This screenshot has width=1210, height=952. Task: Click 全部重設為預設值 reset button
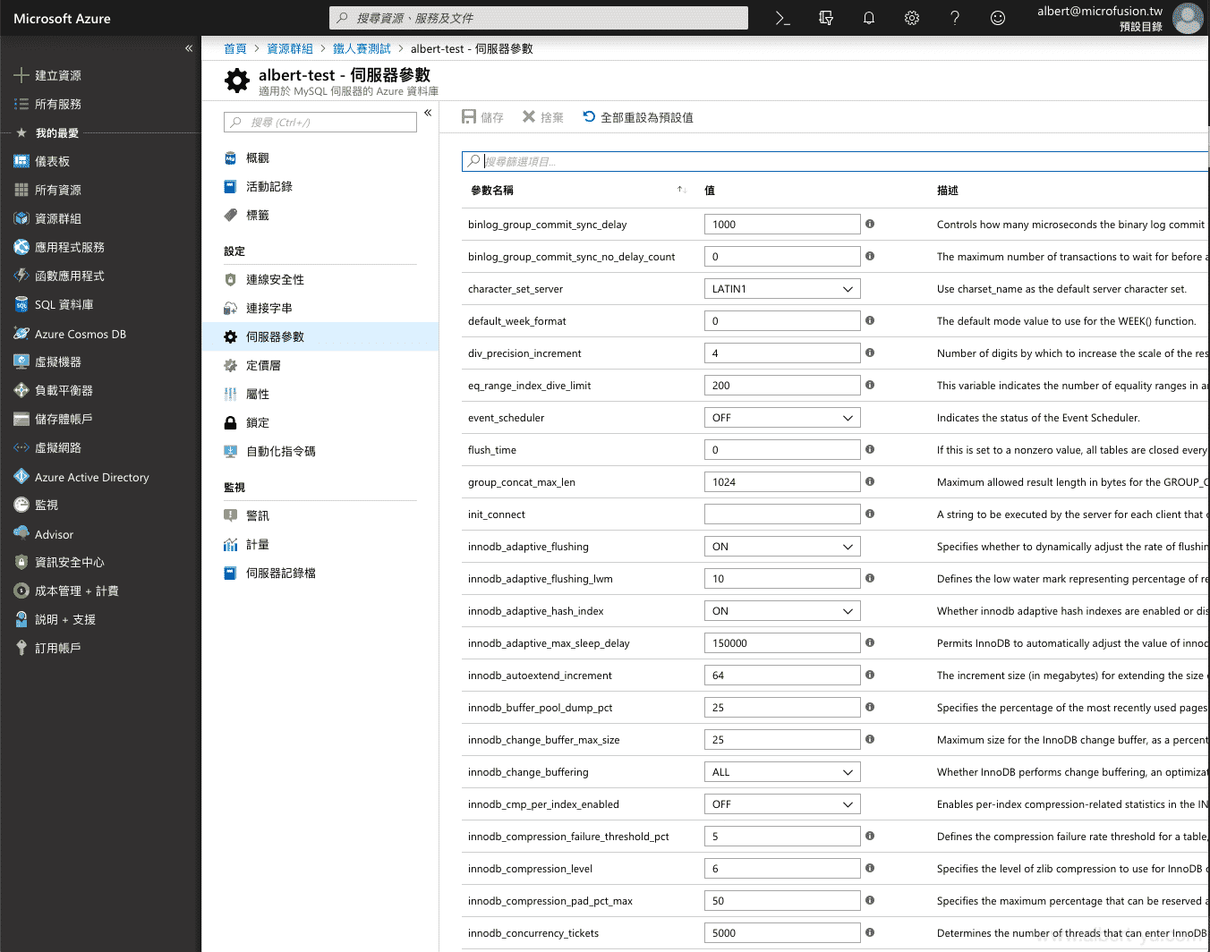coord(638,117)
